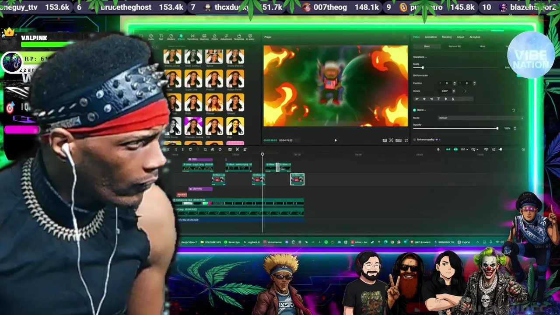Viewport: 560px width, 315px height.
Task: Open the Blend Mode Default dropdown
Action: [x=481, y=118]
